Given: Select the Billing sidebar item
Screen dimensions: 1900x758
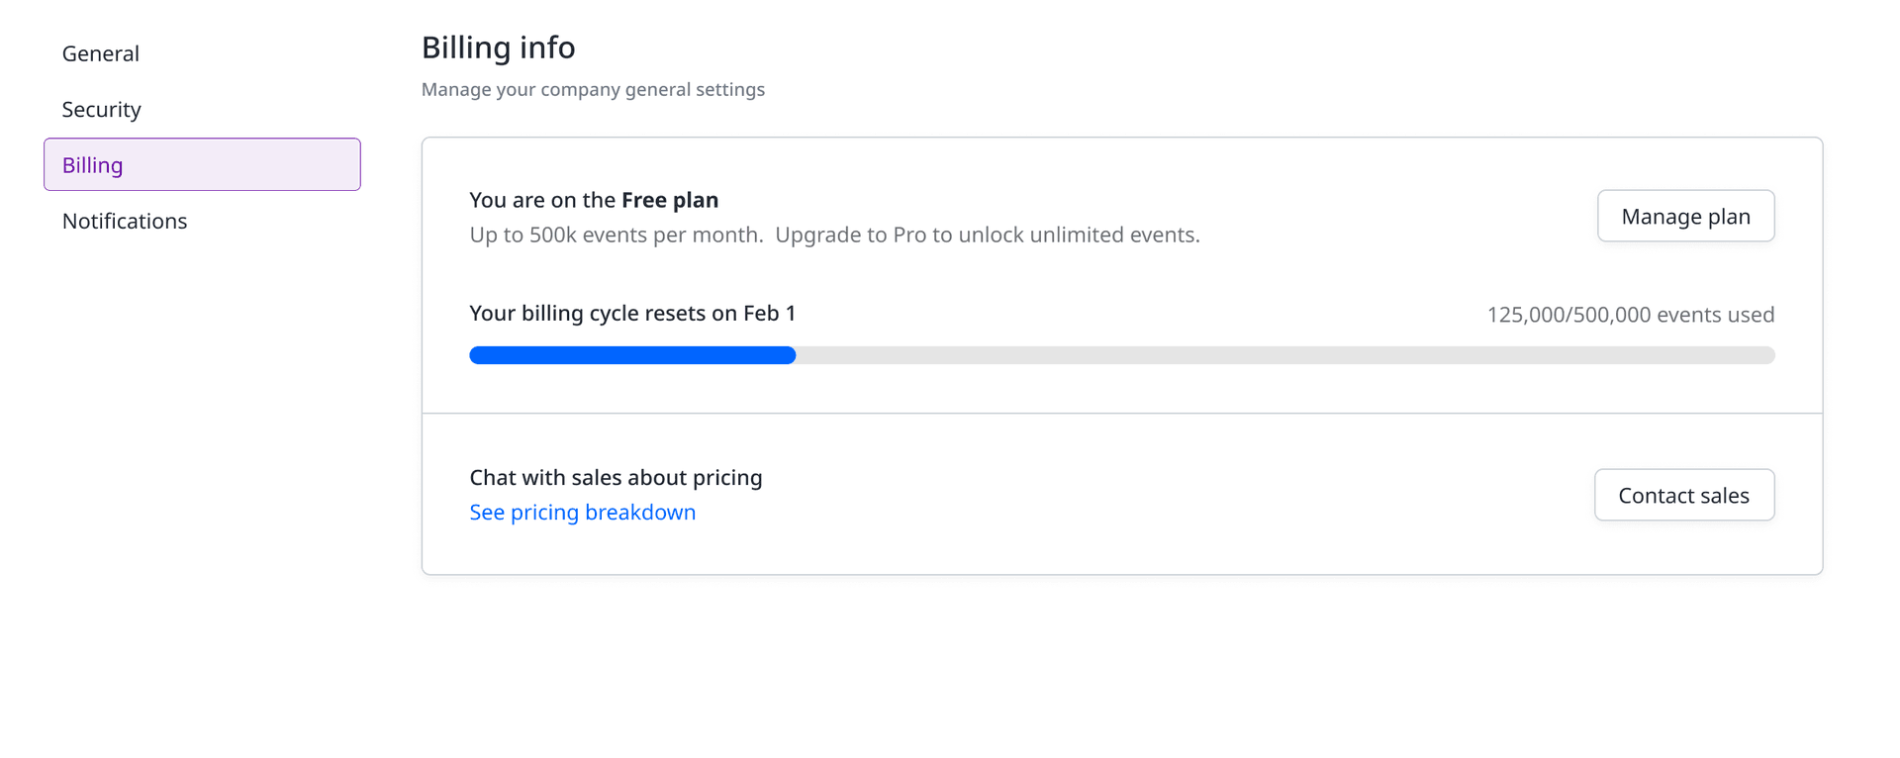Looking at the screenshot, I should point(202,164).
